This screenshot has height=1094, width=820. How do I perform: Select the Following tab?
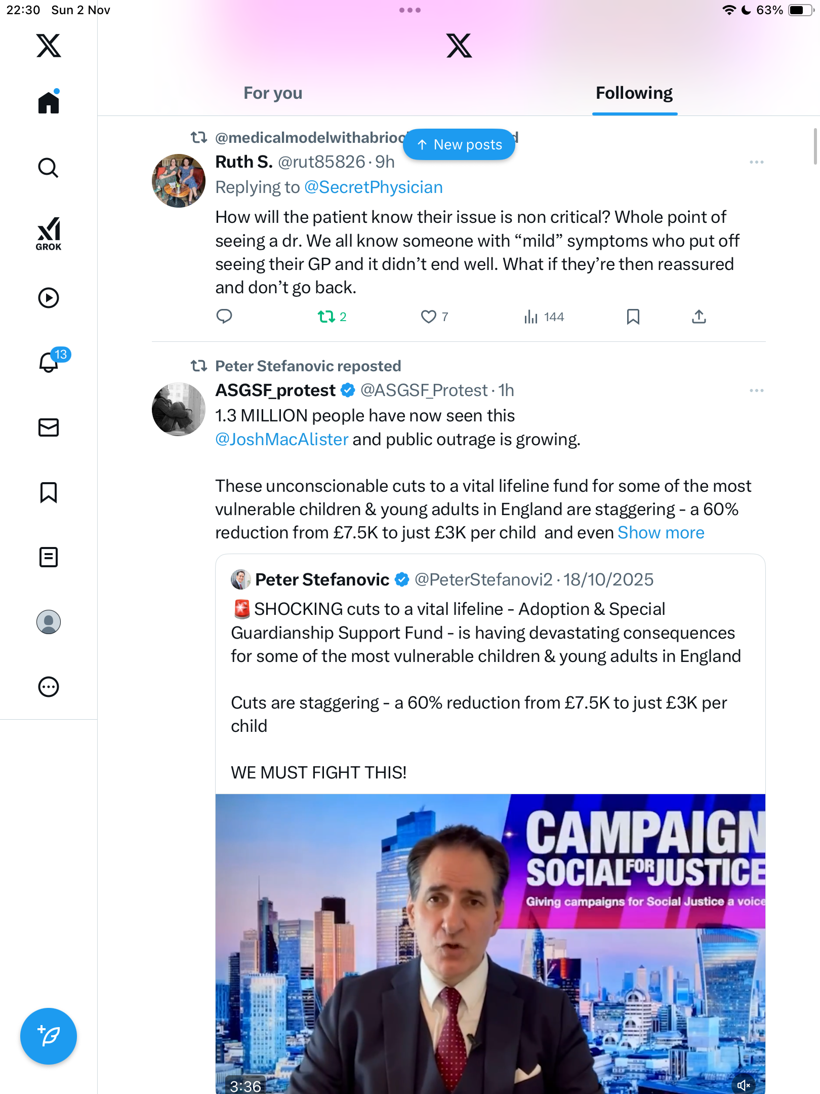coord(634,93)
